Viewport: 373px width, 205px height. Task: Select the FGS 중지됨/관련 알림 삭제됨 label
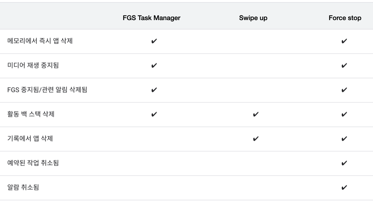tap(47, 89)
